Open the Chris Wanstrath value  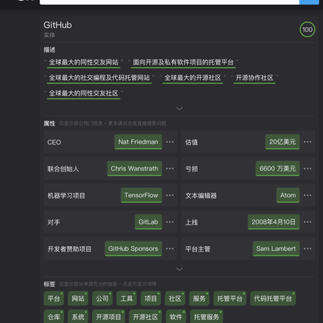[134, 168]
